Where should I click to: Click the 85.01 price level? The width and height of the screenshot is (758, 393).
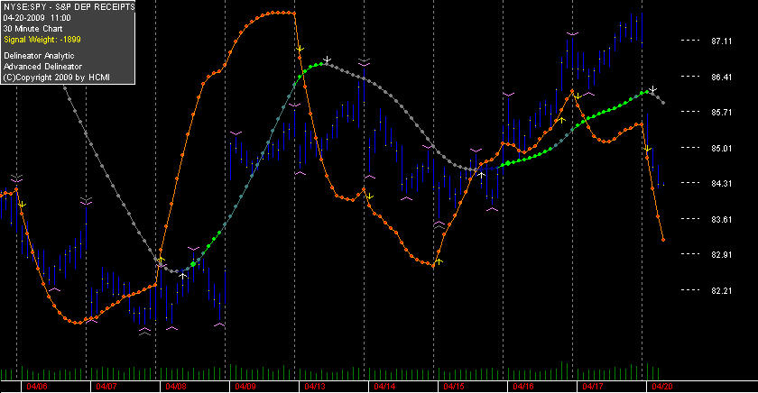(721, 148)
